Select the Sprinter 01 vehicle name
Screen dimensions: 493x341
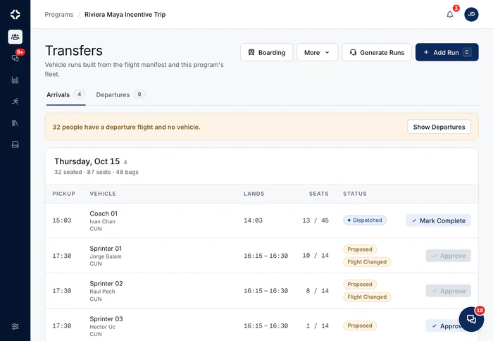tap(106, 248)
